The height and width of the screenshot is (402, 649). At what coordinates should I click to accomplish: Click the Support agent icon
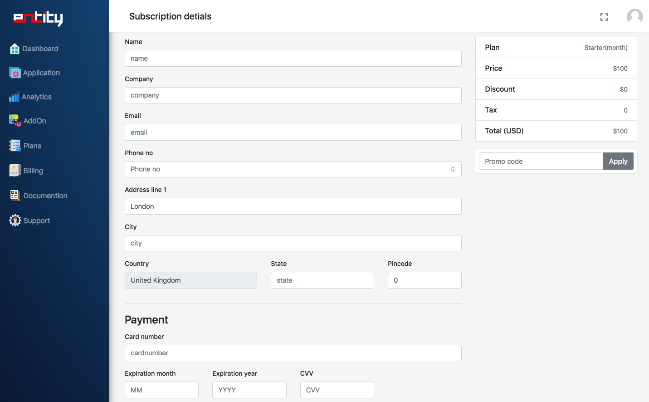(15, 221)
